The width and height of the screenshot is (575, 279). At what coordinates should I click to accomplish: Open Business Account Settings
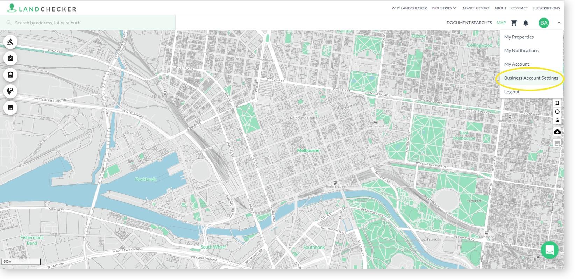[x=531, y=78]
